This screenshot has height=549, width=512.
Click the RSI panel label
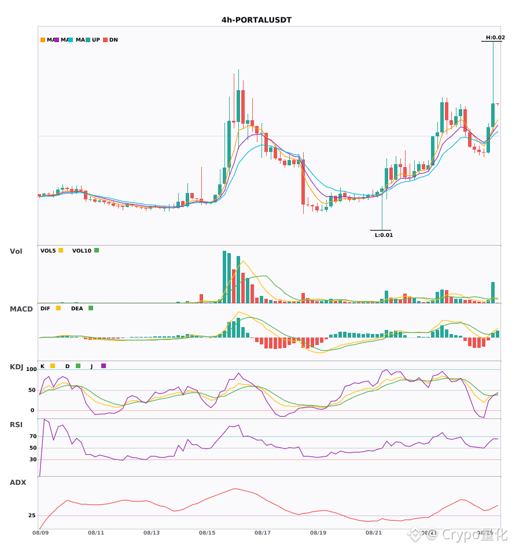16,425
